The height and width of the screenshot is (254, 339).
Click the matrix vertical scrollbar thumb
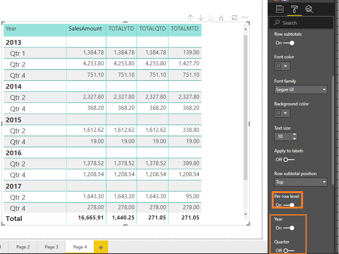(x=245, y=108)
